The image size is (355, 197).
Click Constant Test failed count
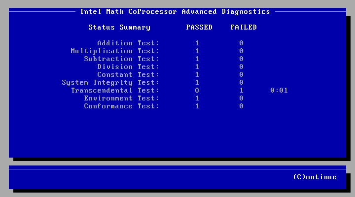click(x=241, y=75)
